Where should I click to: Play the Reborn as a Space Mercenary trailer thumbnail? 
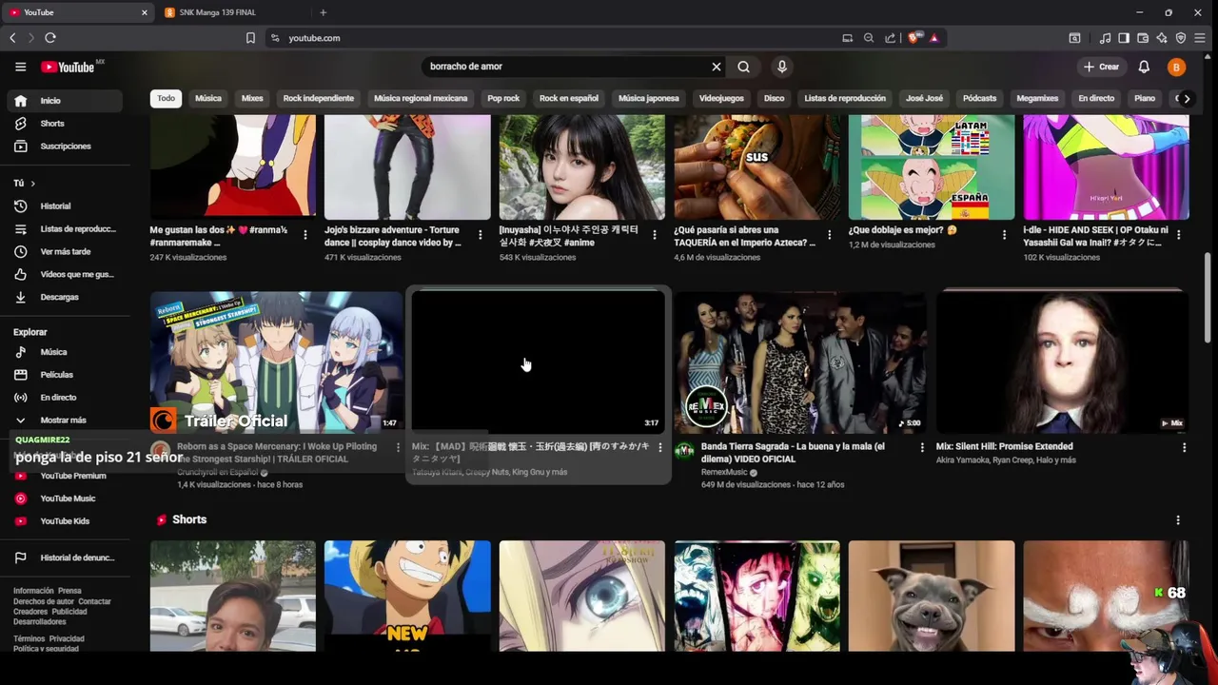point(276,362)
